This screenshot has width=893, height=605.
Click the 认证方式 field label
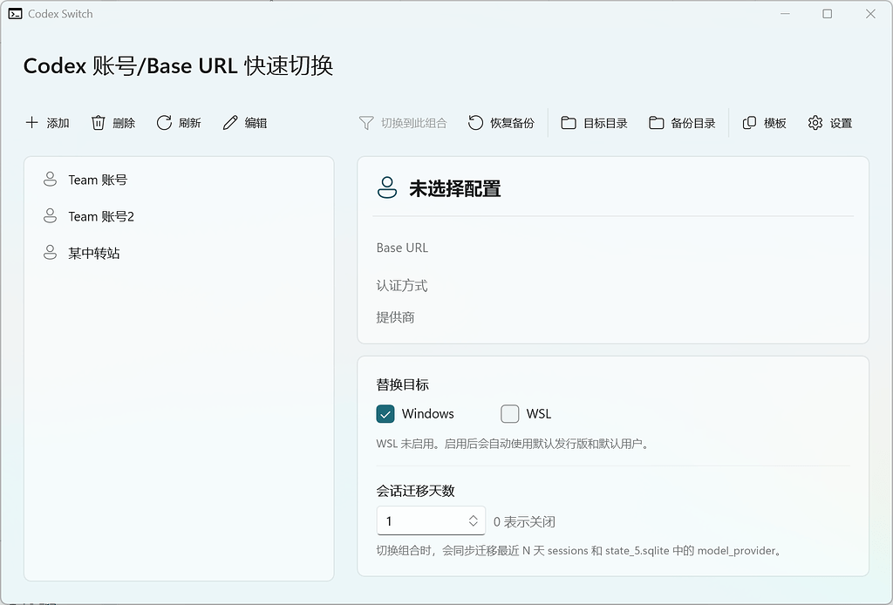tap(402, 285)
